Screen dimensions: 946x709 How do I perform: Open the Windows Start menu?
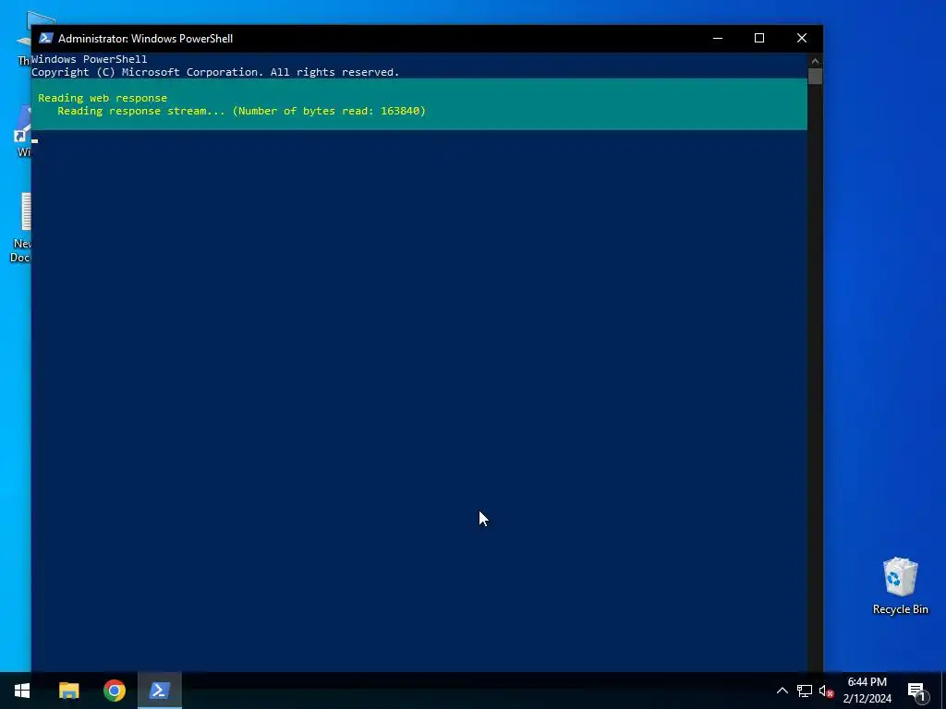[22, 691]
